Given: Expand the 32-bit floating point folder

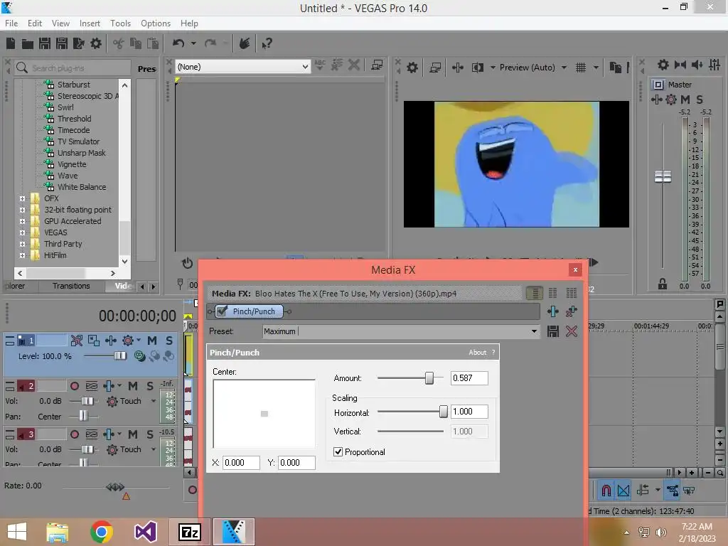Looking at the screenshot, I should point(22,210).
